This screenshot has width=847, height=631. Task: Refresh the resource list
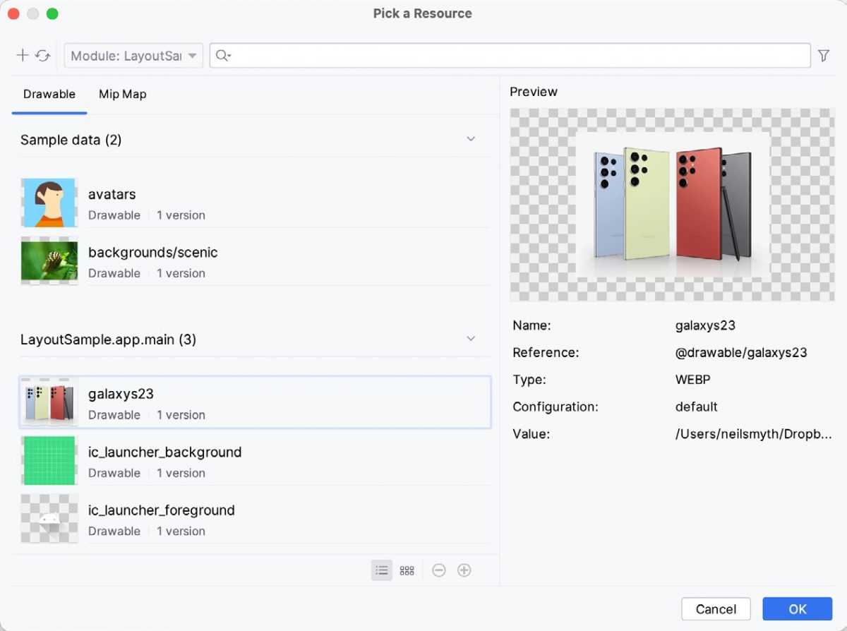41,55
